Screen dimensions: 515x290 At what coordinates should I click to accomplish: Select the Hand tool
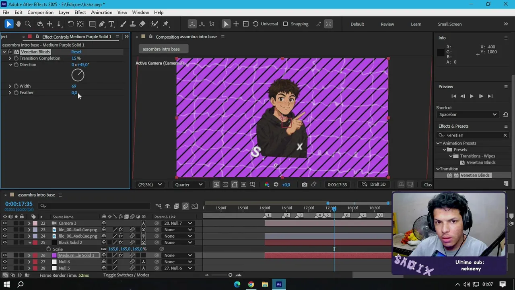(x=19, y=24)
